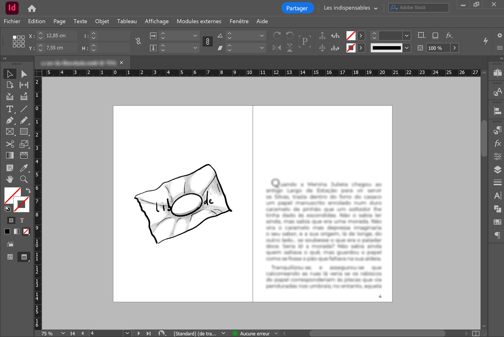Select the Scissors tool
The width and height of the screenshot is (504, 337).
[x=10, y=144]
